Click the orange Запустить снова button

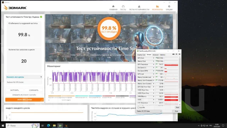pyautogui.click(x=24, y=100)
